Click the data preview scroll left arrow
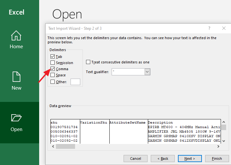231x165 pixels. coord(53,147)
